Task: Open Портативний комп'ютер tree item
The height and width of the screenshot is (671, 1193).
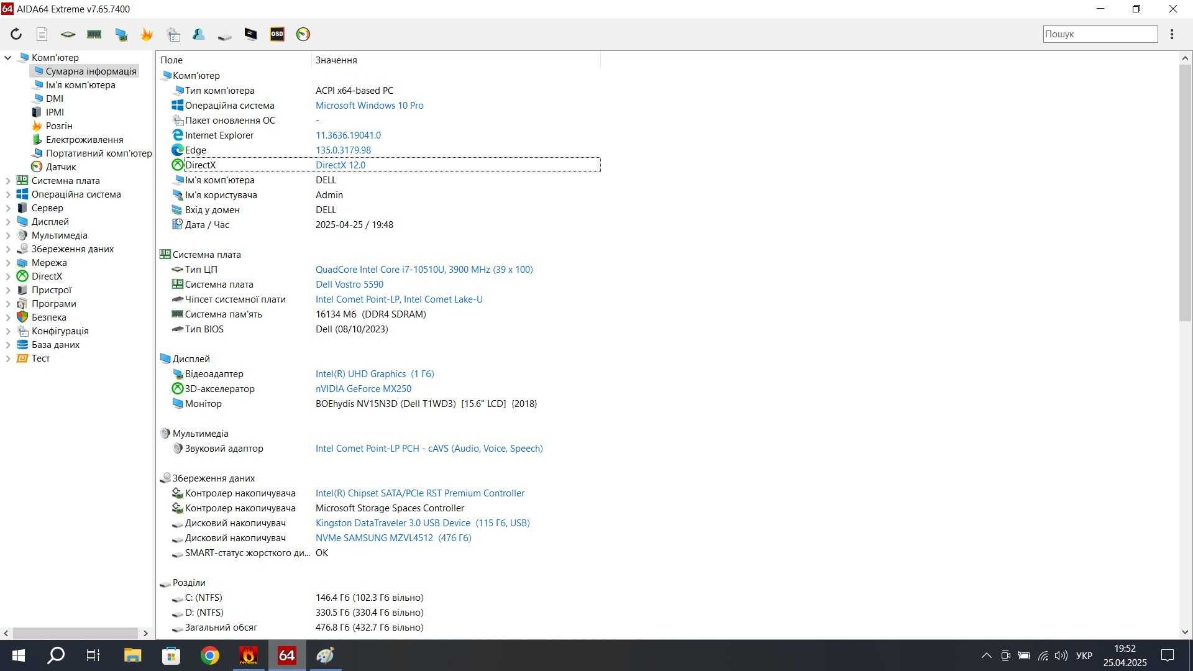Action: [99, 153]
